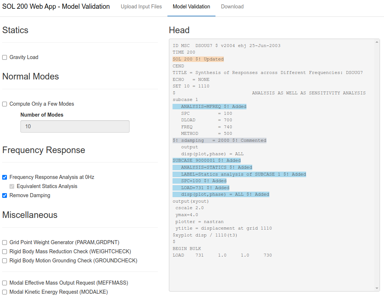This screenshot has width=384, height=297.
Task: Click the 'cscale 2.0' line
Action: [190, 208]
